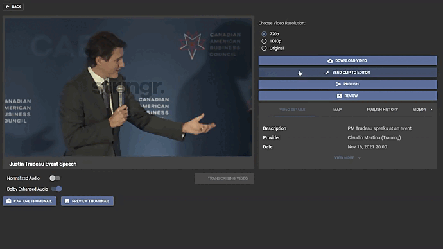Screen dimensions: 443x249
Task: Expand details with View More
Action: click(x=347, y=157)
